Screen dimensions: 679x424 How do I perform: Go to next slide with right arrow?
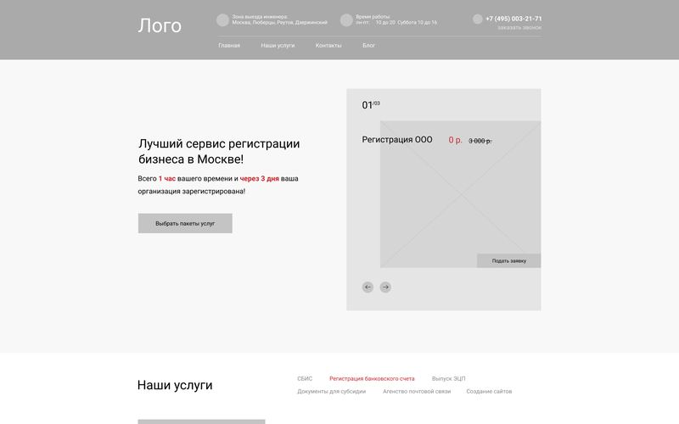click(x=385, y=287)
